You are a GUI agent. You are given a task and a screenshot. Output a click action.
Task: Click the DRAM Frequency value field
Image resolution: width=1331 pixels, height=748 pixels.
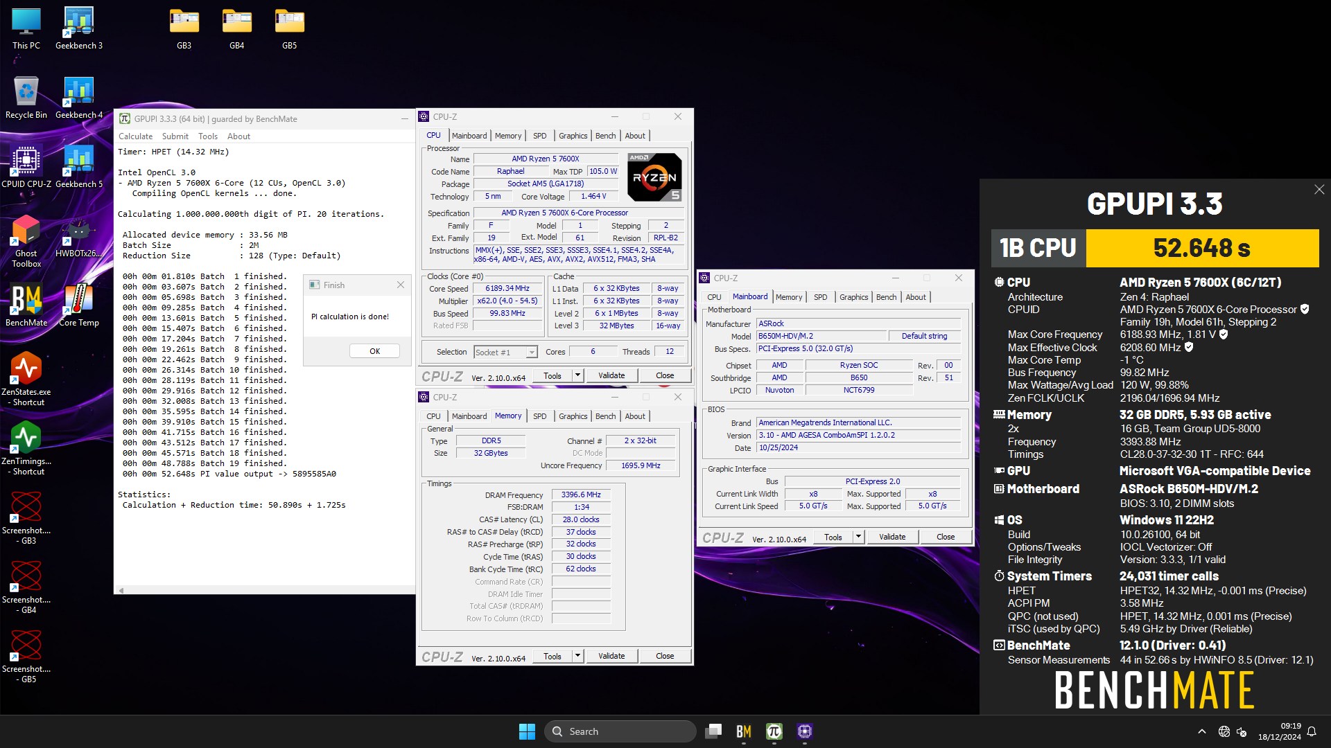click(581, 495)
